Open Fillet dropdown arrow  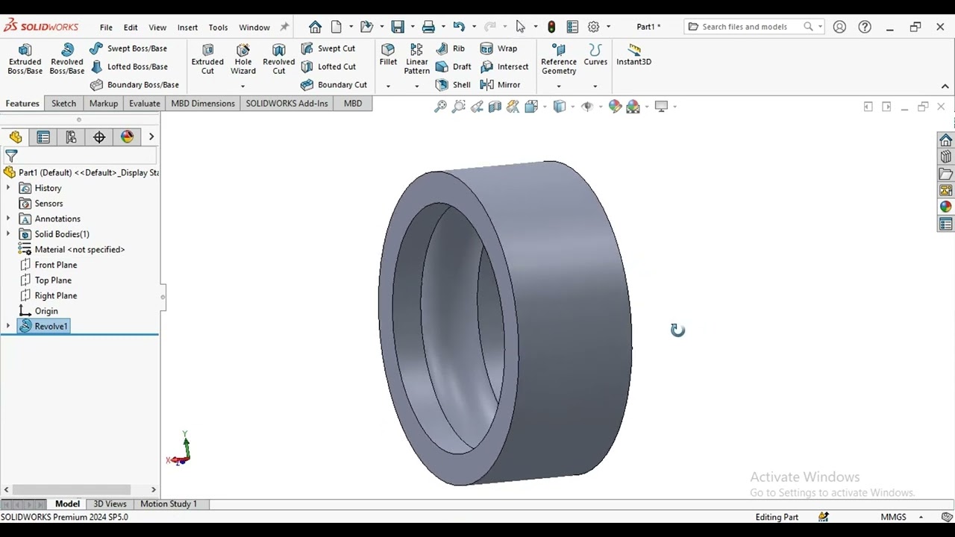click(388, 87)
